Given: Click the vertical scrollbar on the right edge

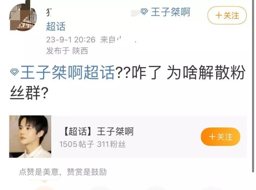Looking at the screenshot, I should (253, 86).
